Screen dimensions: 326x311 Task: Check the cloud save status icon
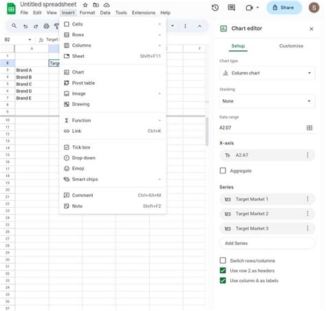(107, 5)
